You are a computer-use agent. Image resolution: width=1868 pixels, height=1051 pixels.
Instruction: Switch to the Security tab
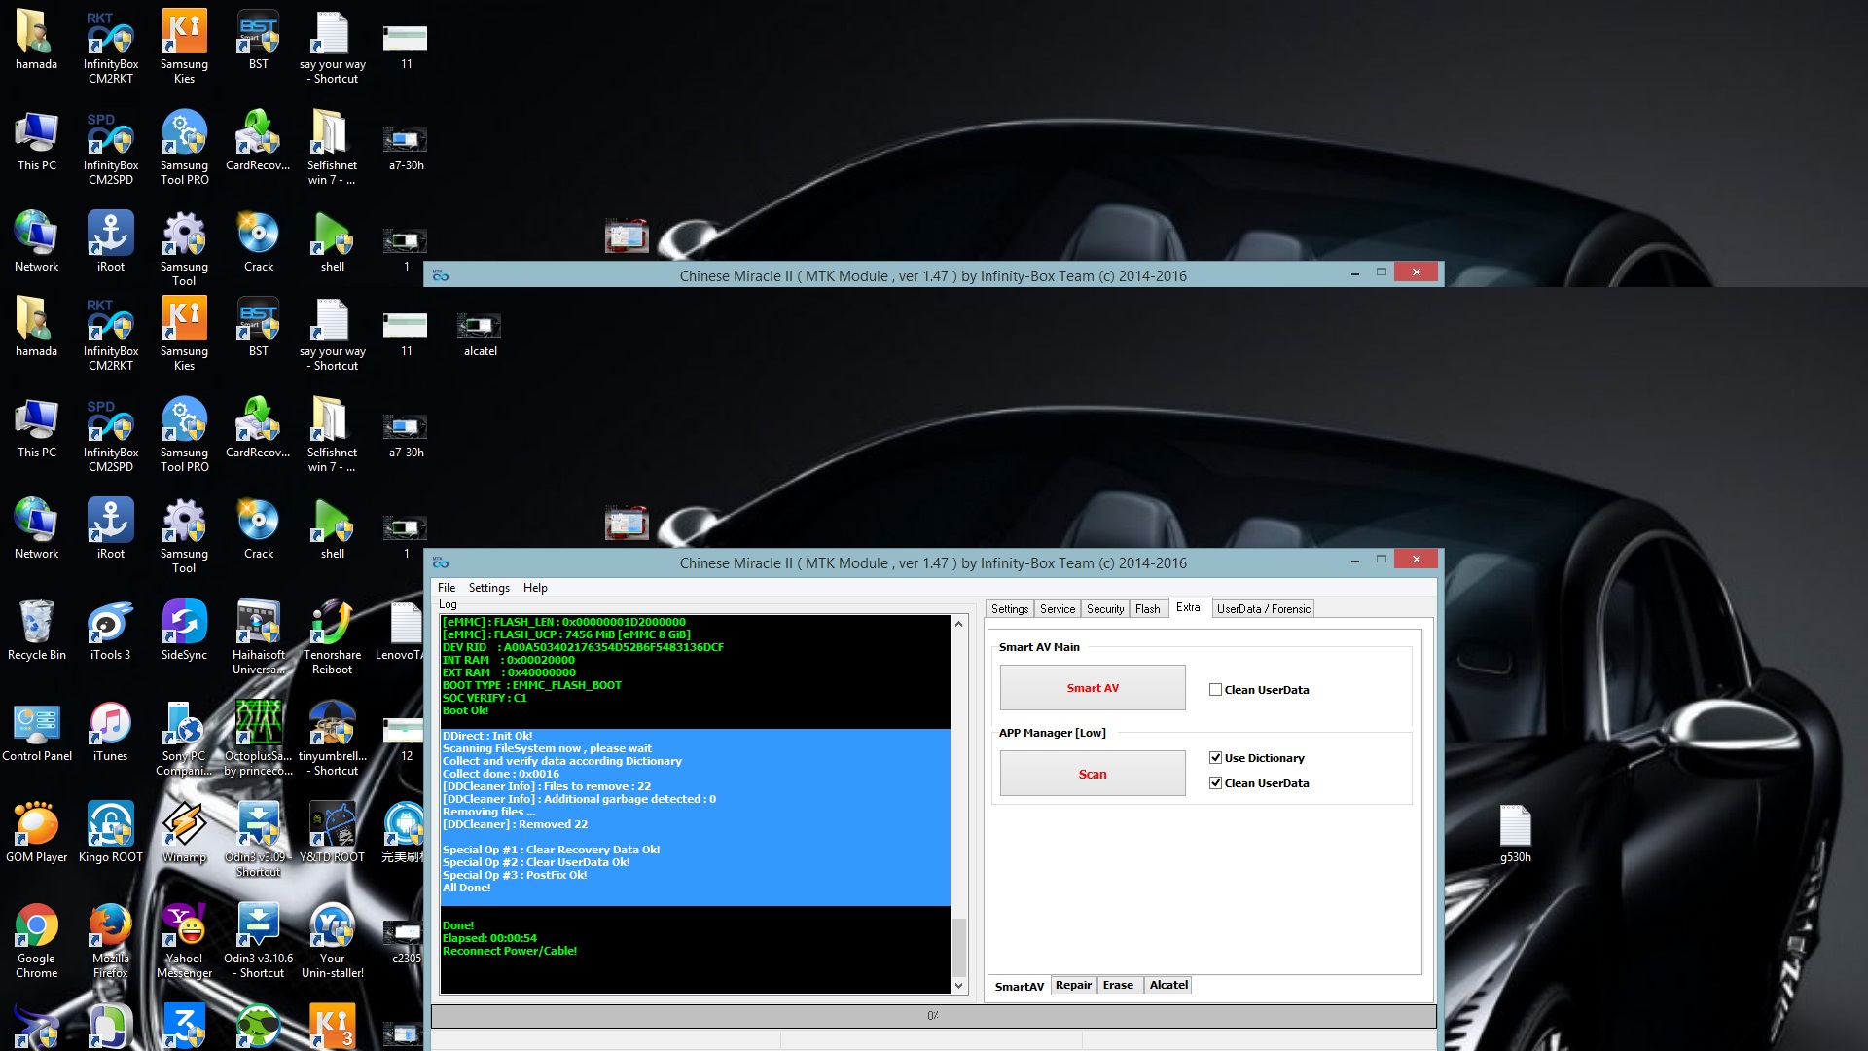tap(1105, 609)
